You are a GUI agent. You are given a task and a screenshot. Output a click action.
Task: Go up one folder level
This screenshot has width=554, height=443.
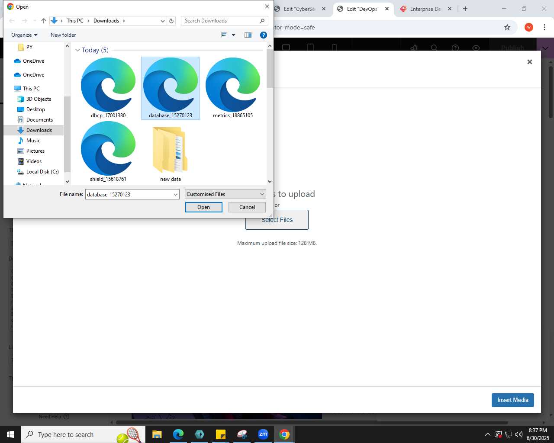coord(44,21)
